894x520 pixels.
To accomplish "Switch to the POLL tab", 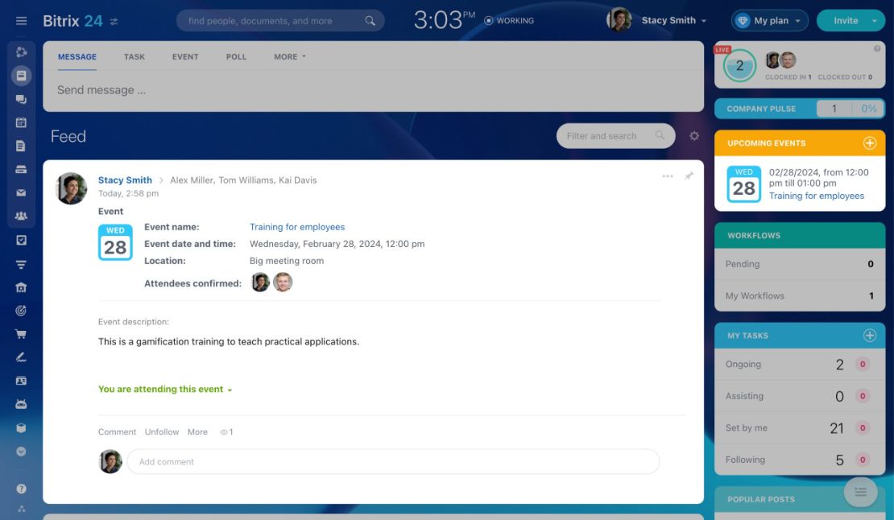I will pyautogui.click(x=236, y=57).
